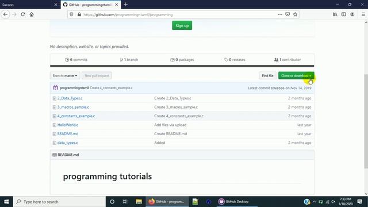Expand the Clone or download dropdown

click(296, 75)
